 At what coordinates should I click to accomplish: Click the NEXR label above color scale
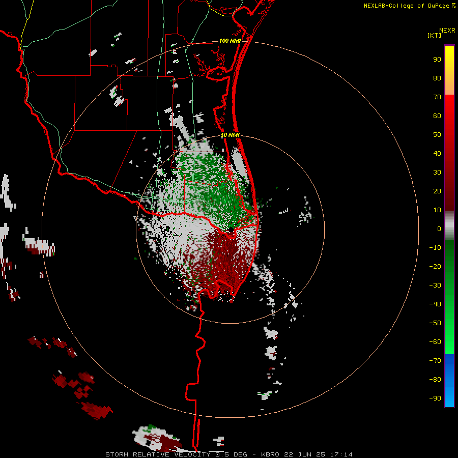pyautogui.click(x=447, y=31)
